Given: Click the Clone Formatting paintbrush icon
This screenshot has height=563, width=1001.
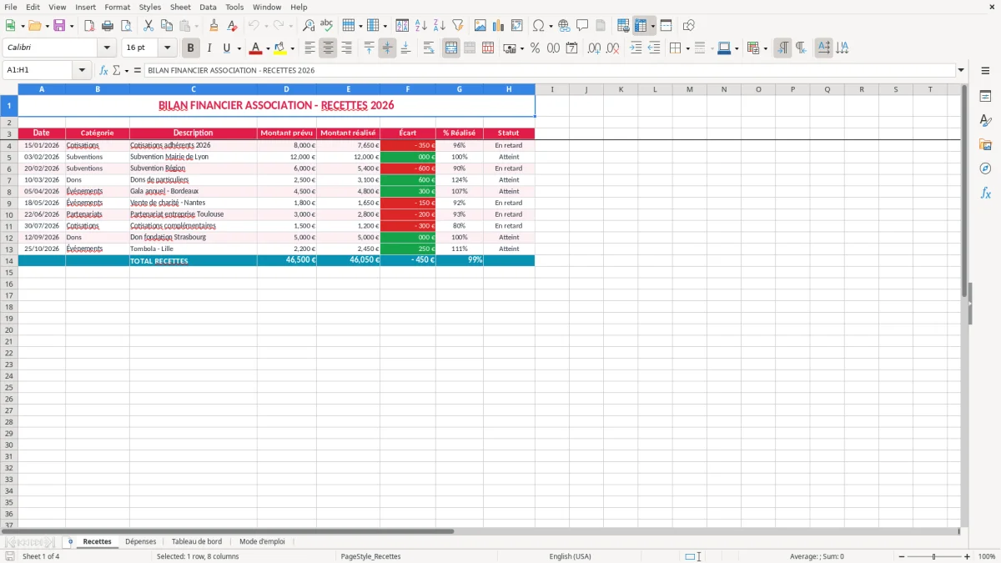Looking at the screenshot, I should [214, 26].
